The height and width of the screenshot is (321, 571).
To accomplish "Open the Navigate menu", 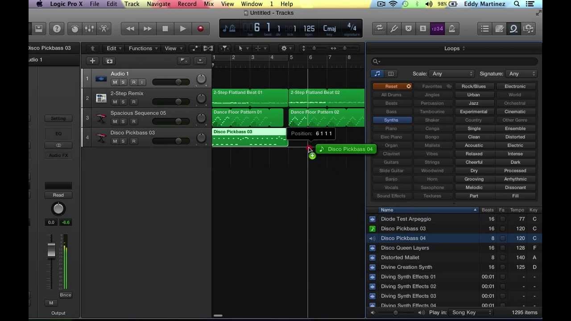I will pyautogui.click(x=158, y=4).
